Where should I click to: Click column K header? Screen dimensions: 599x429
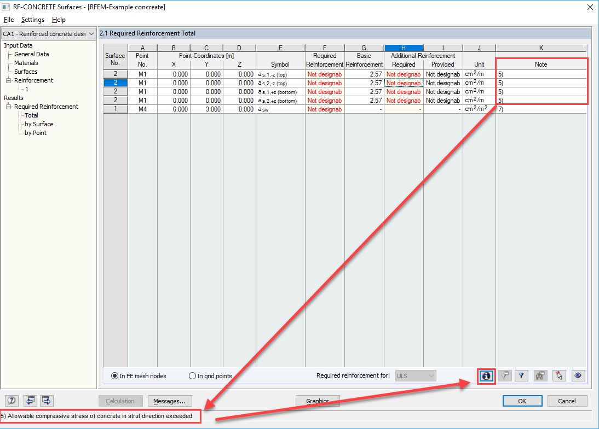pyautogui.click(x=542, y=48)
